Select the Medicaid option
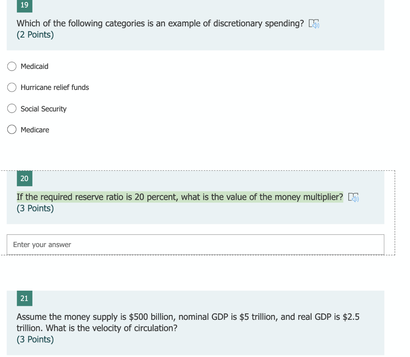The height and width of the screenshot is (357, 410). pos(12,66)
